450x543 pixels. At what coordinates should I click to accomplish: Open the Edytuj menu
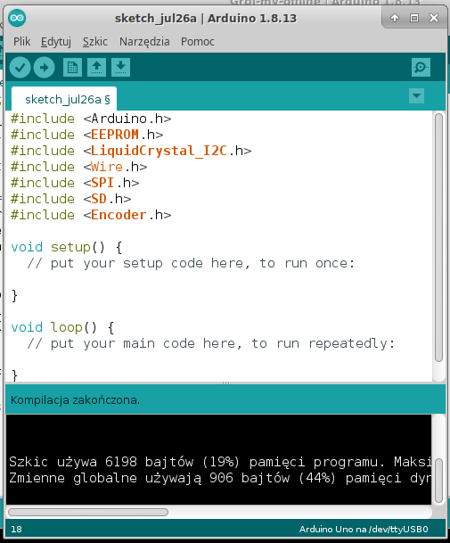(56, 42)
